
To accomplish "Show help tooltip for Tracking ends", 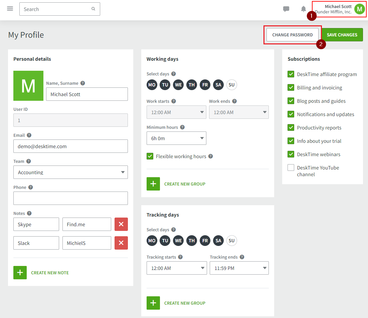I will [242, 257].
